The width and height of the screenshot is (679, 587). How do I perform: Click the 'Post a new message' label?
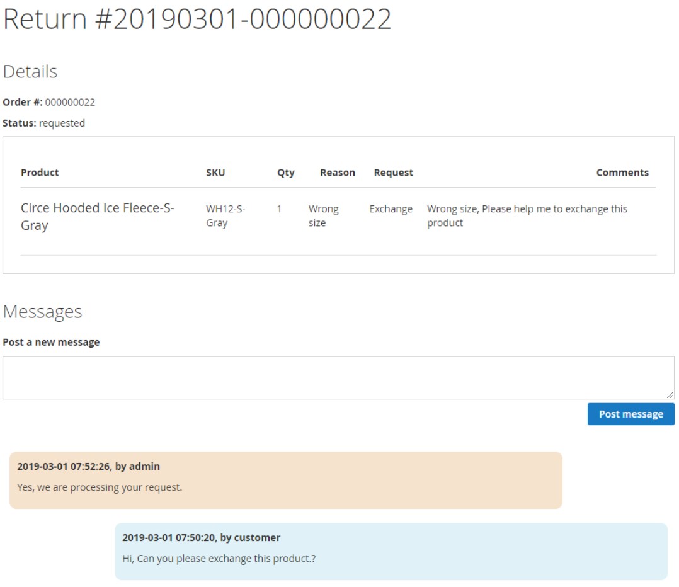(51, 342)
